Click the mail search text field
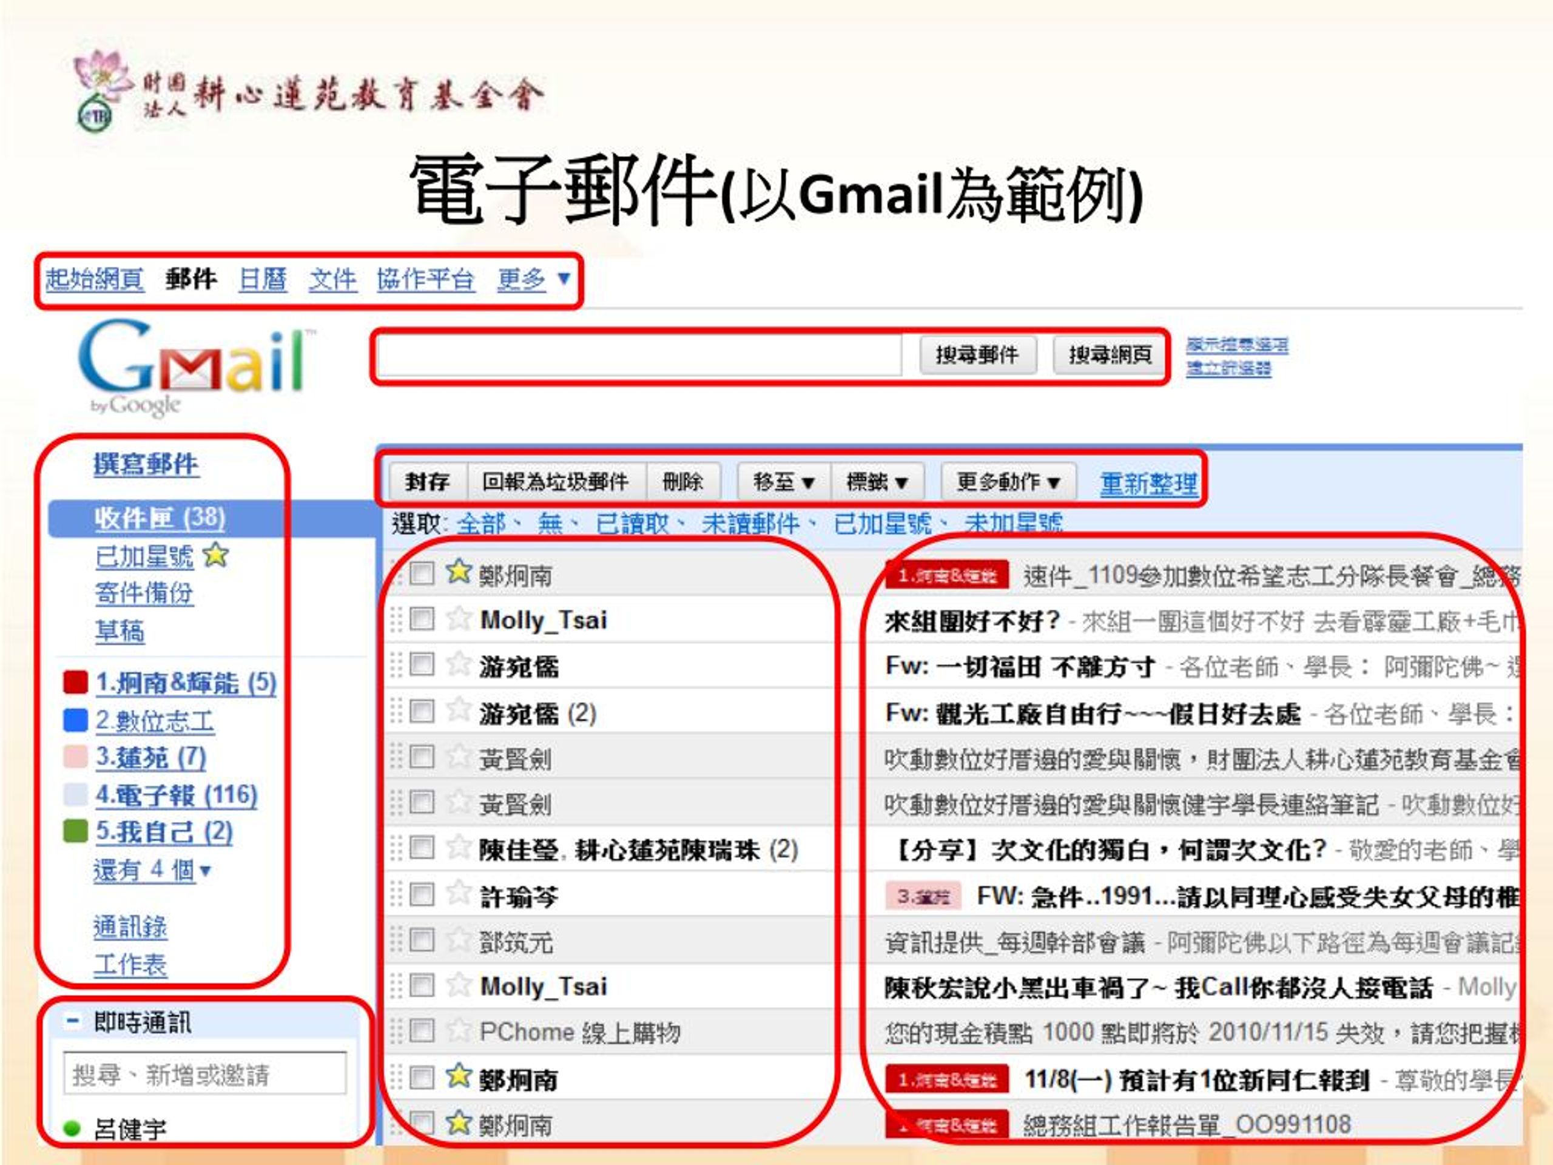 tap(639, 356)
